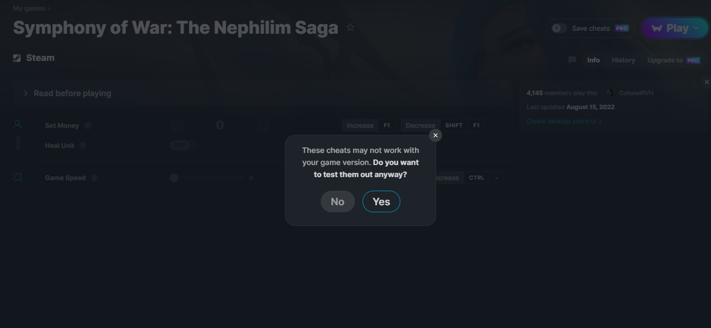Open the comments chat bubble icon

(x=572, y=60)
